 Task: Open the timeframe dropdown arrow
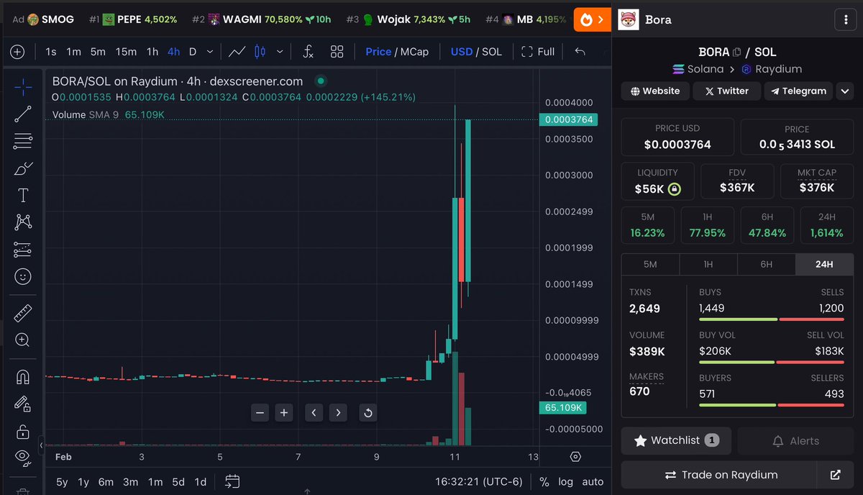click(x=209, y=52)
